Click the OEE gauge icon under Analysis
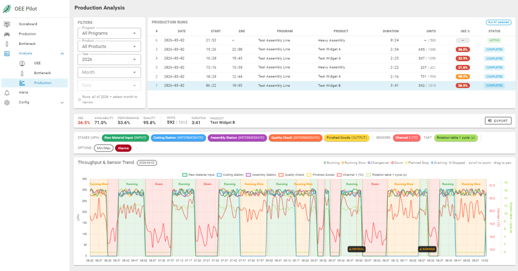The image size is (518, 271). tap(22, 63)
